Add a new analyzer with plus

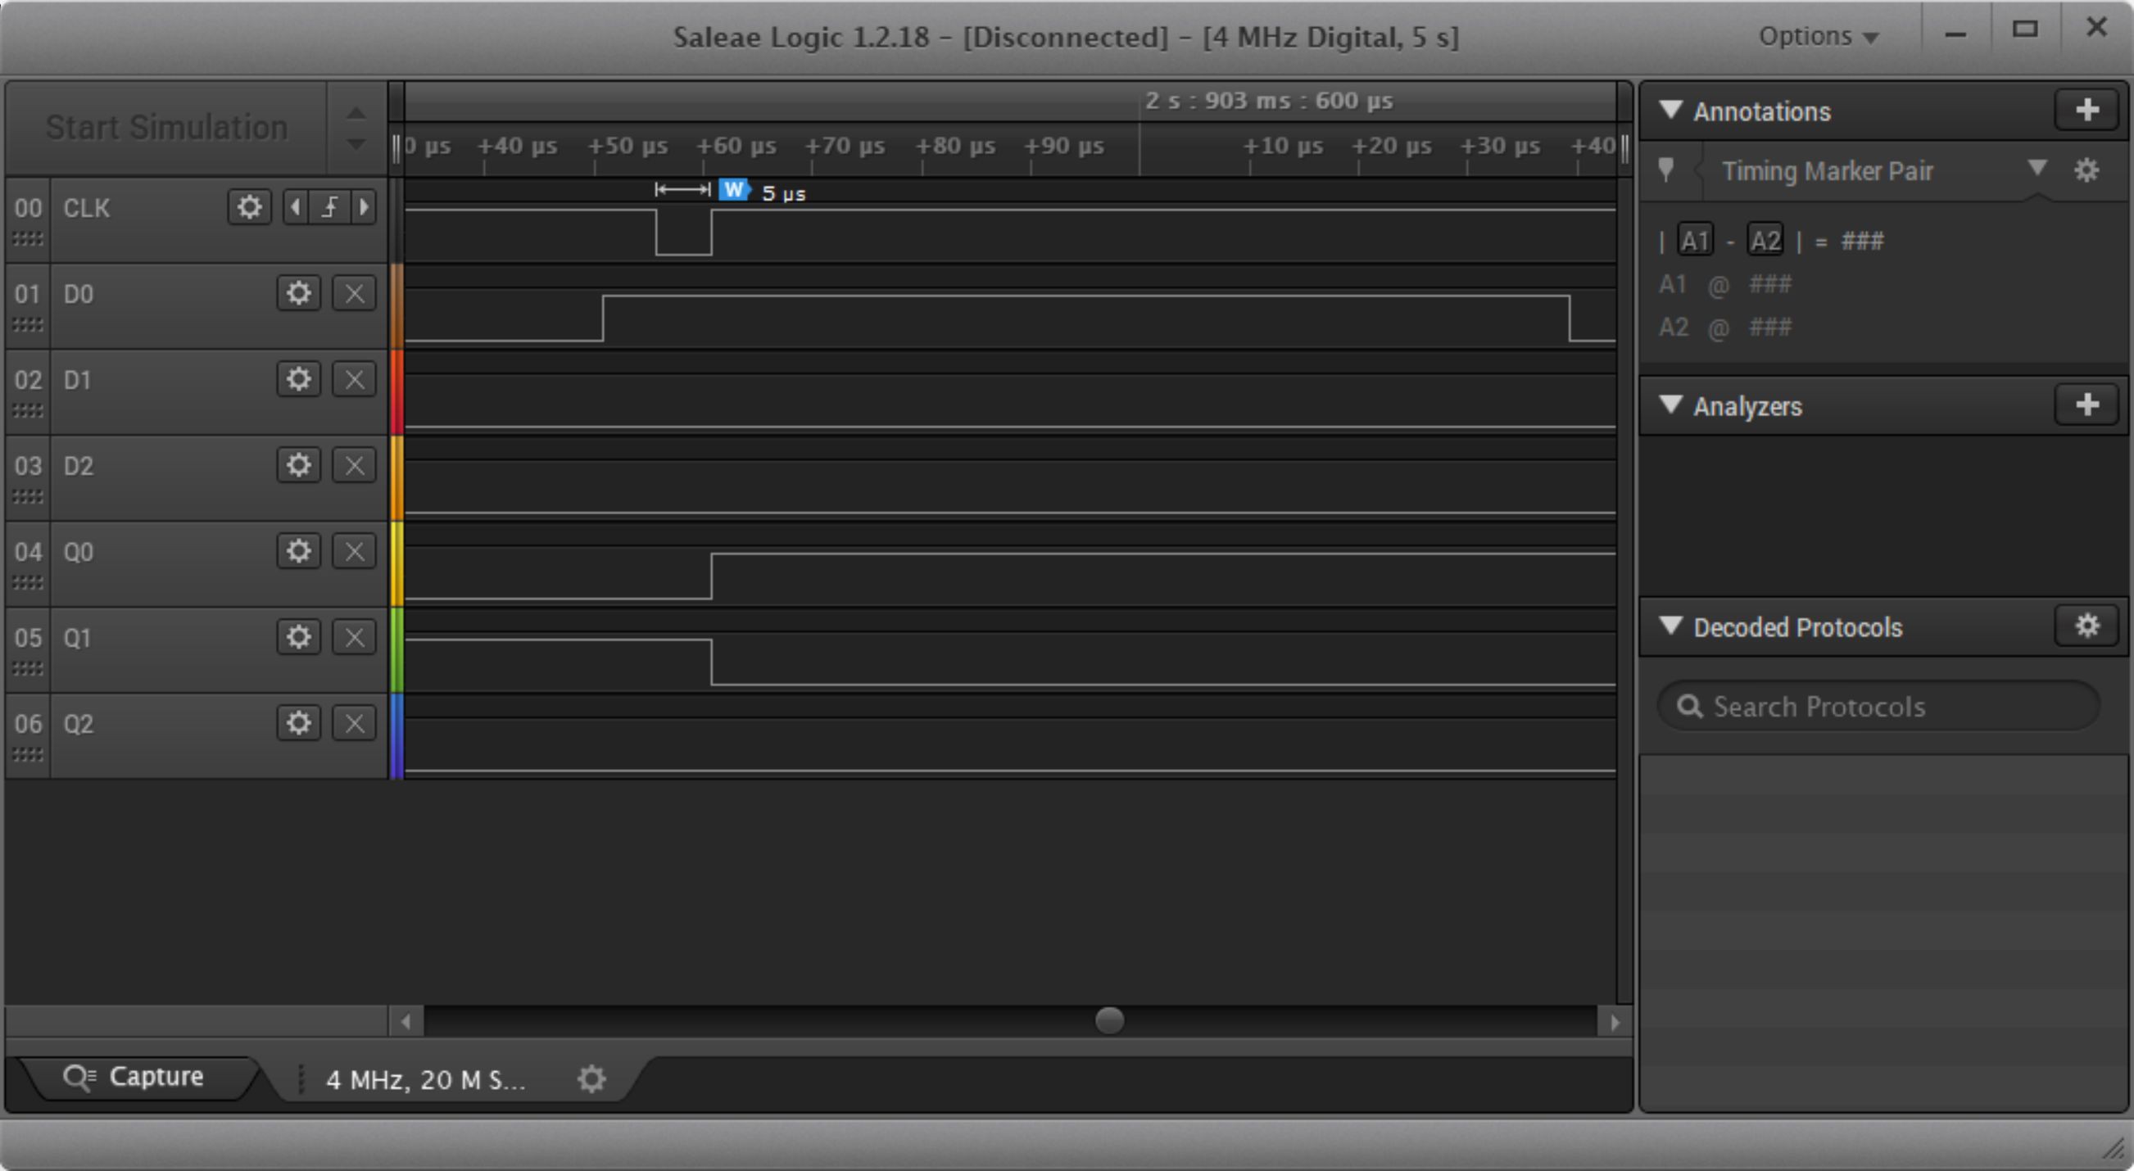(2086, 405)
